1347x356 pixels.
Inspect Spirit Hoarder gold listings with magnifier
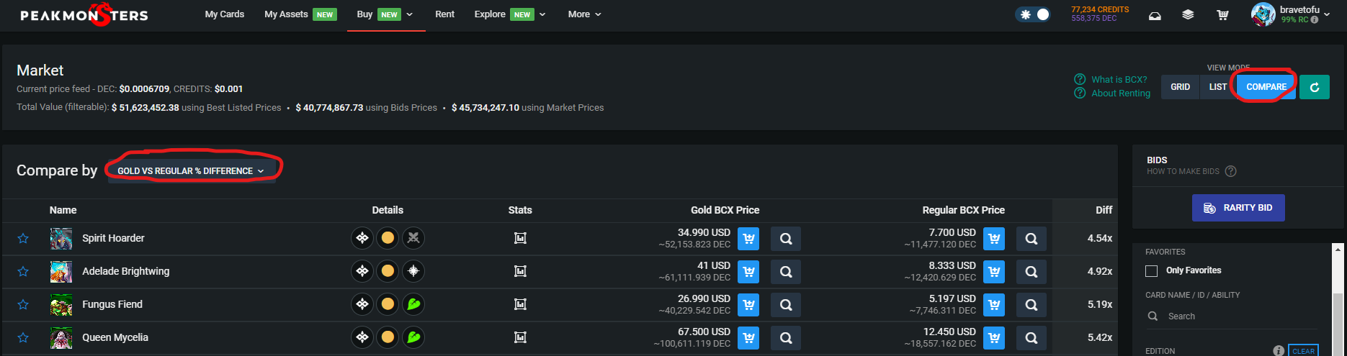tap(786, 239)
